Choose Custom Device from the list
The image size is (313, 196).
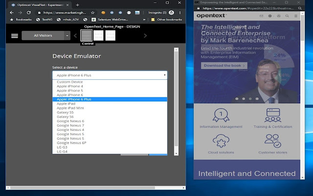110,82
